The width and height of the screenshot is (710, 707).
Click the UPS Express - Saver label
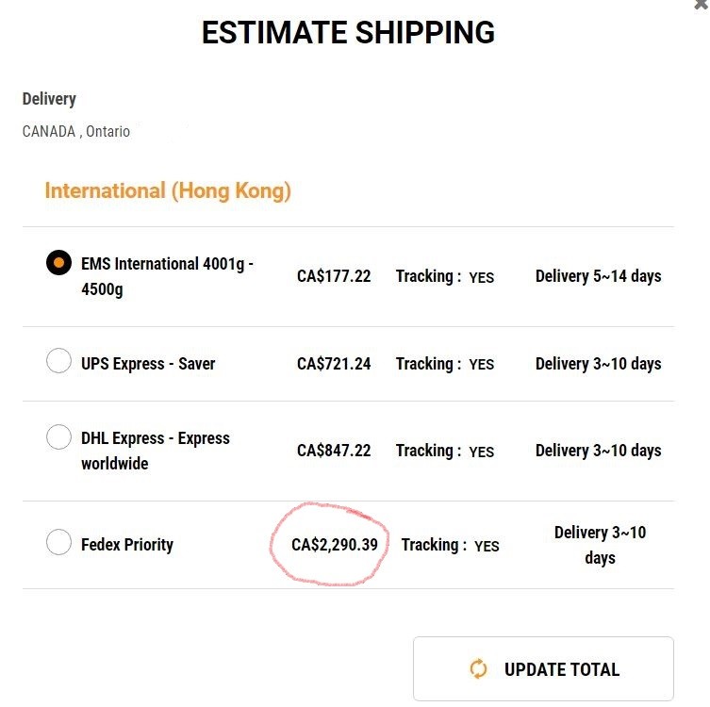click(x=148, y=364)
